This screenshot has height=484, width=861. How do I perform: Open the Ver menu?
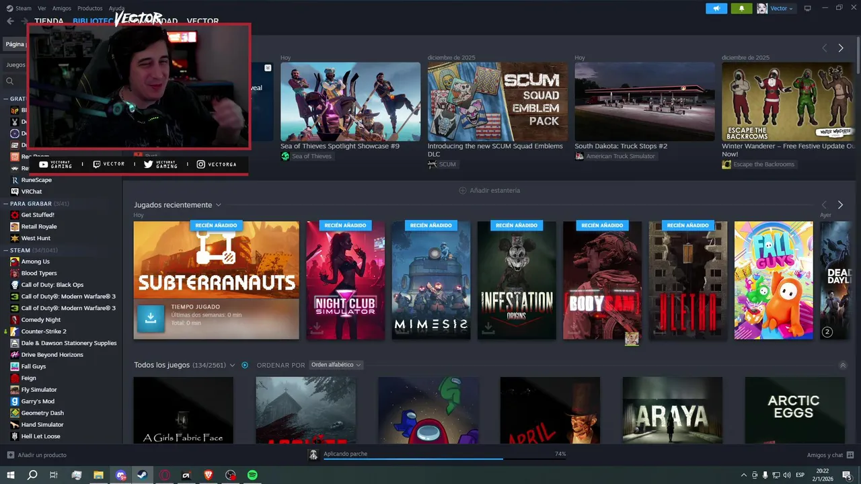pos(42,8)
